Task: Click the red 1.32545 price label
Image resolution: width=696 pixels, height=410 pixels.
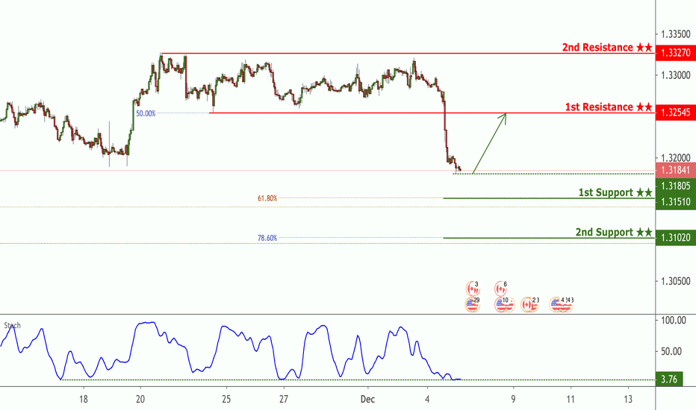Action: coord(675,113)
